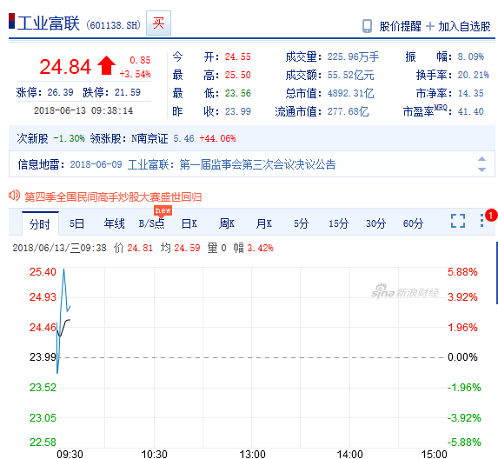Click the 市净率 value 14.35
498x459 pixels.
click(x=471, y=93)
